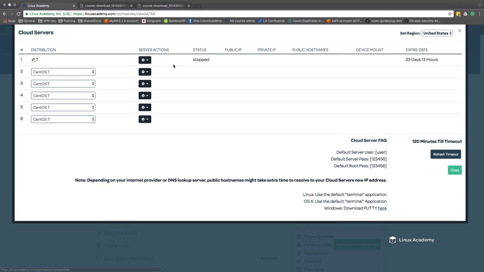This screenshot has width=484, height=272.
Task: Open server actions gear for server 3
Action: [x=145, y=83]
